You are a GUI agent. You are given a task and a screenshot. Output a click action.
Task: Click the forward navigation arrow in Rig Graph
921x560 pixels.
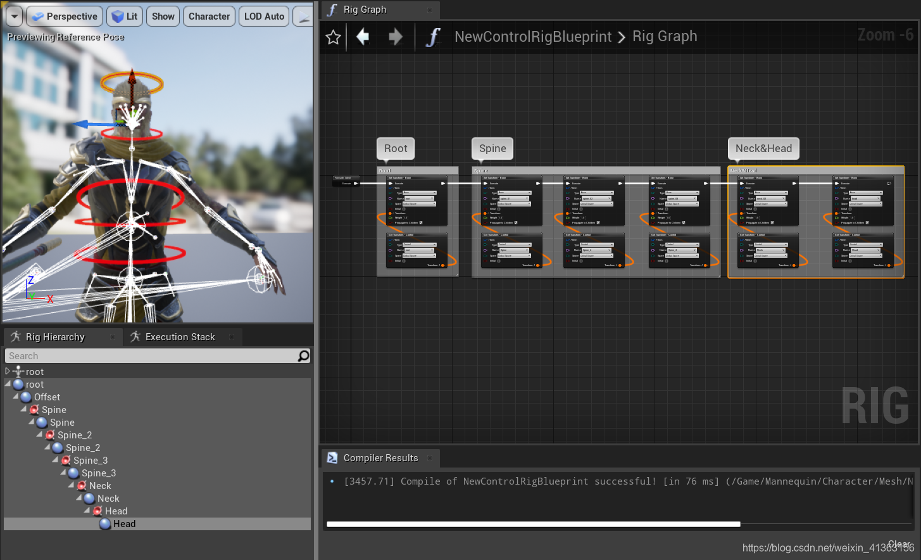pyautogui.click(x=395, y=37)
